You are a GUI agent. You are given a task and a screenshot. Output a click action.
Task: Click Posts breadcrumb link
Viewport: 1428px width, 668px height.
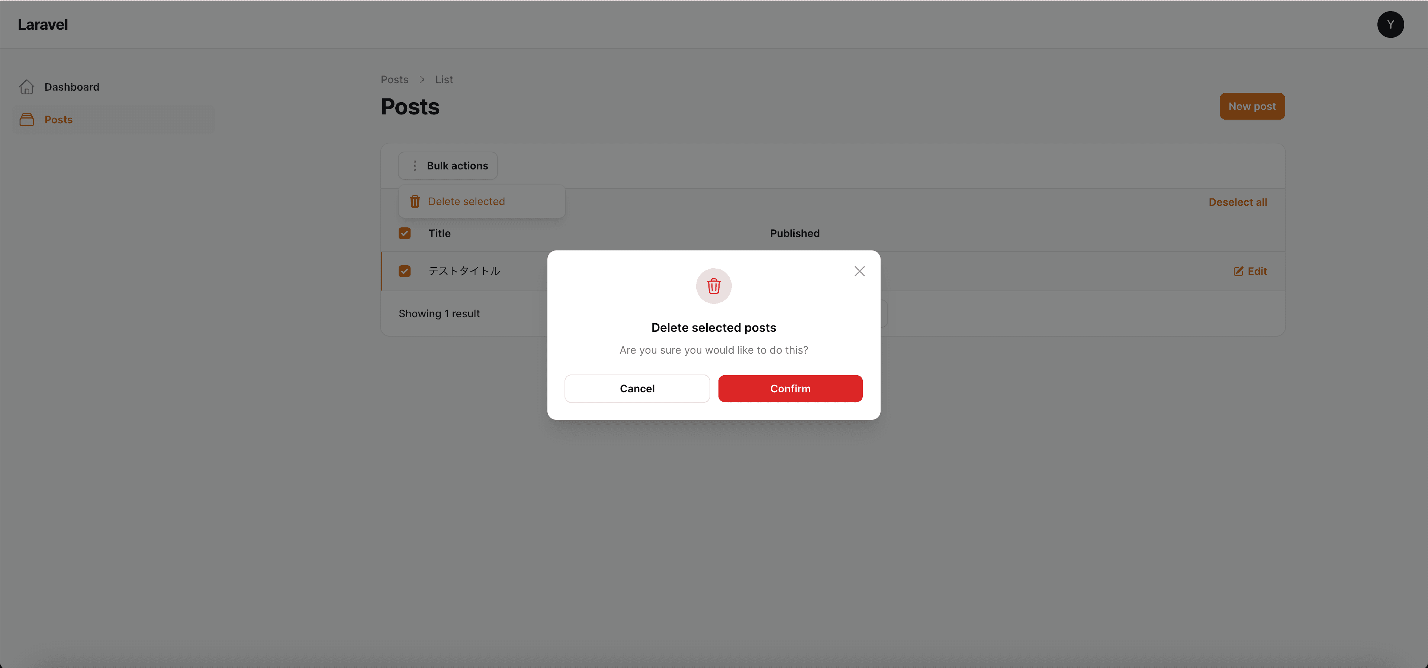[x=394, y=79]
